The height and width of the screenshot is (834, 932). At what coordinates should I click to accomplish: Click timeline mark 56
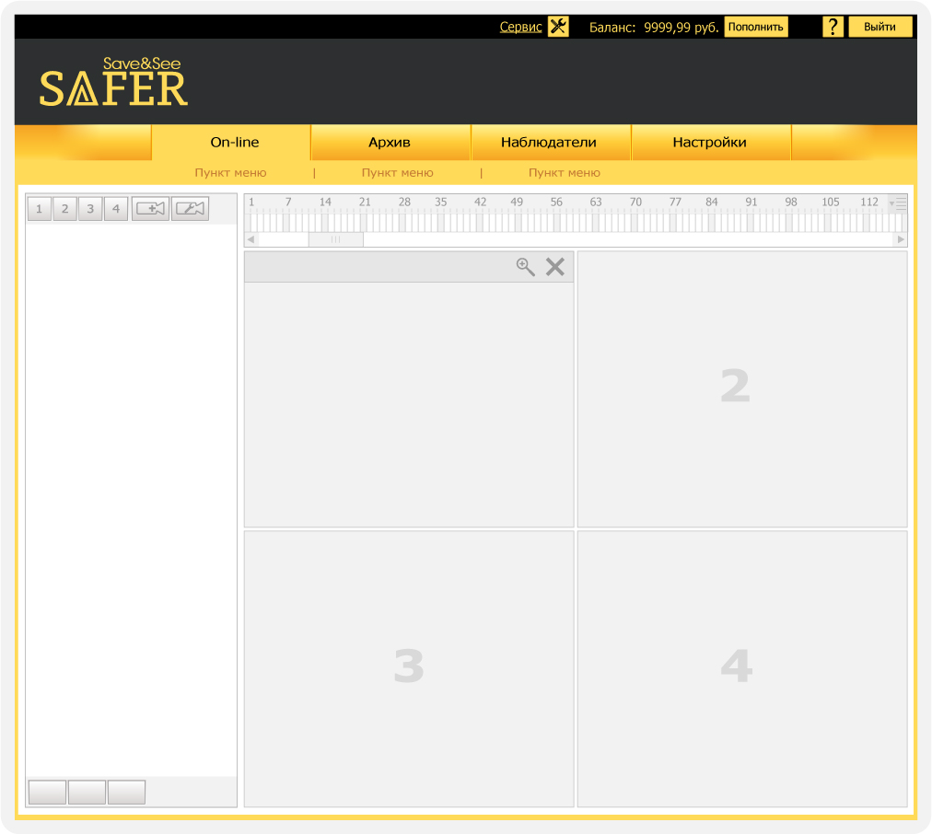[x=556, y=202]
